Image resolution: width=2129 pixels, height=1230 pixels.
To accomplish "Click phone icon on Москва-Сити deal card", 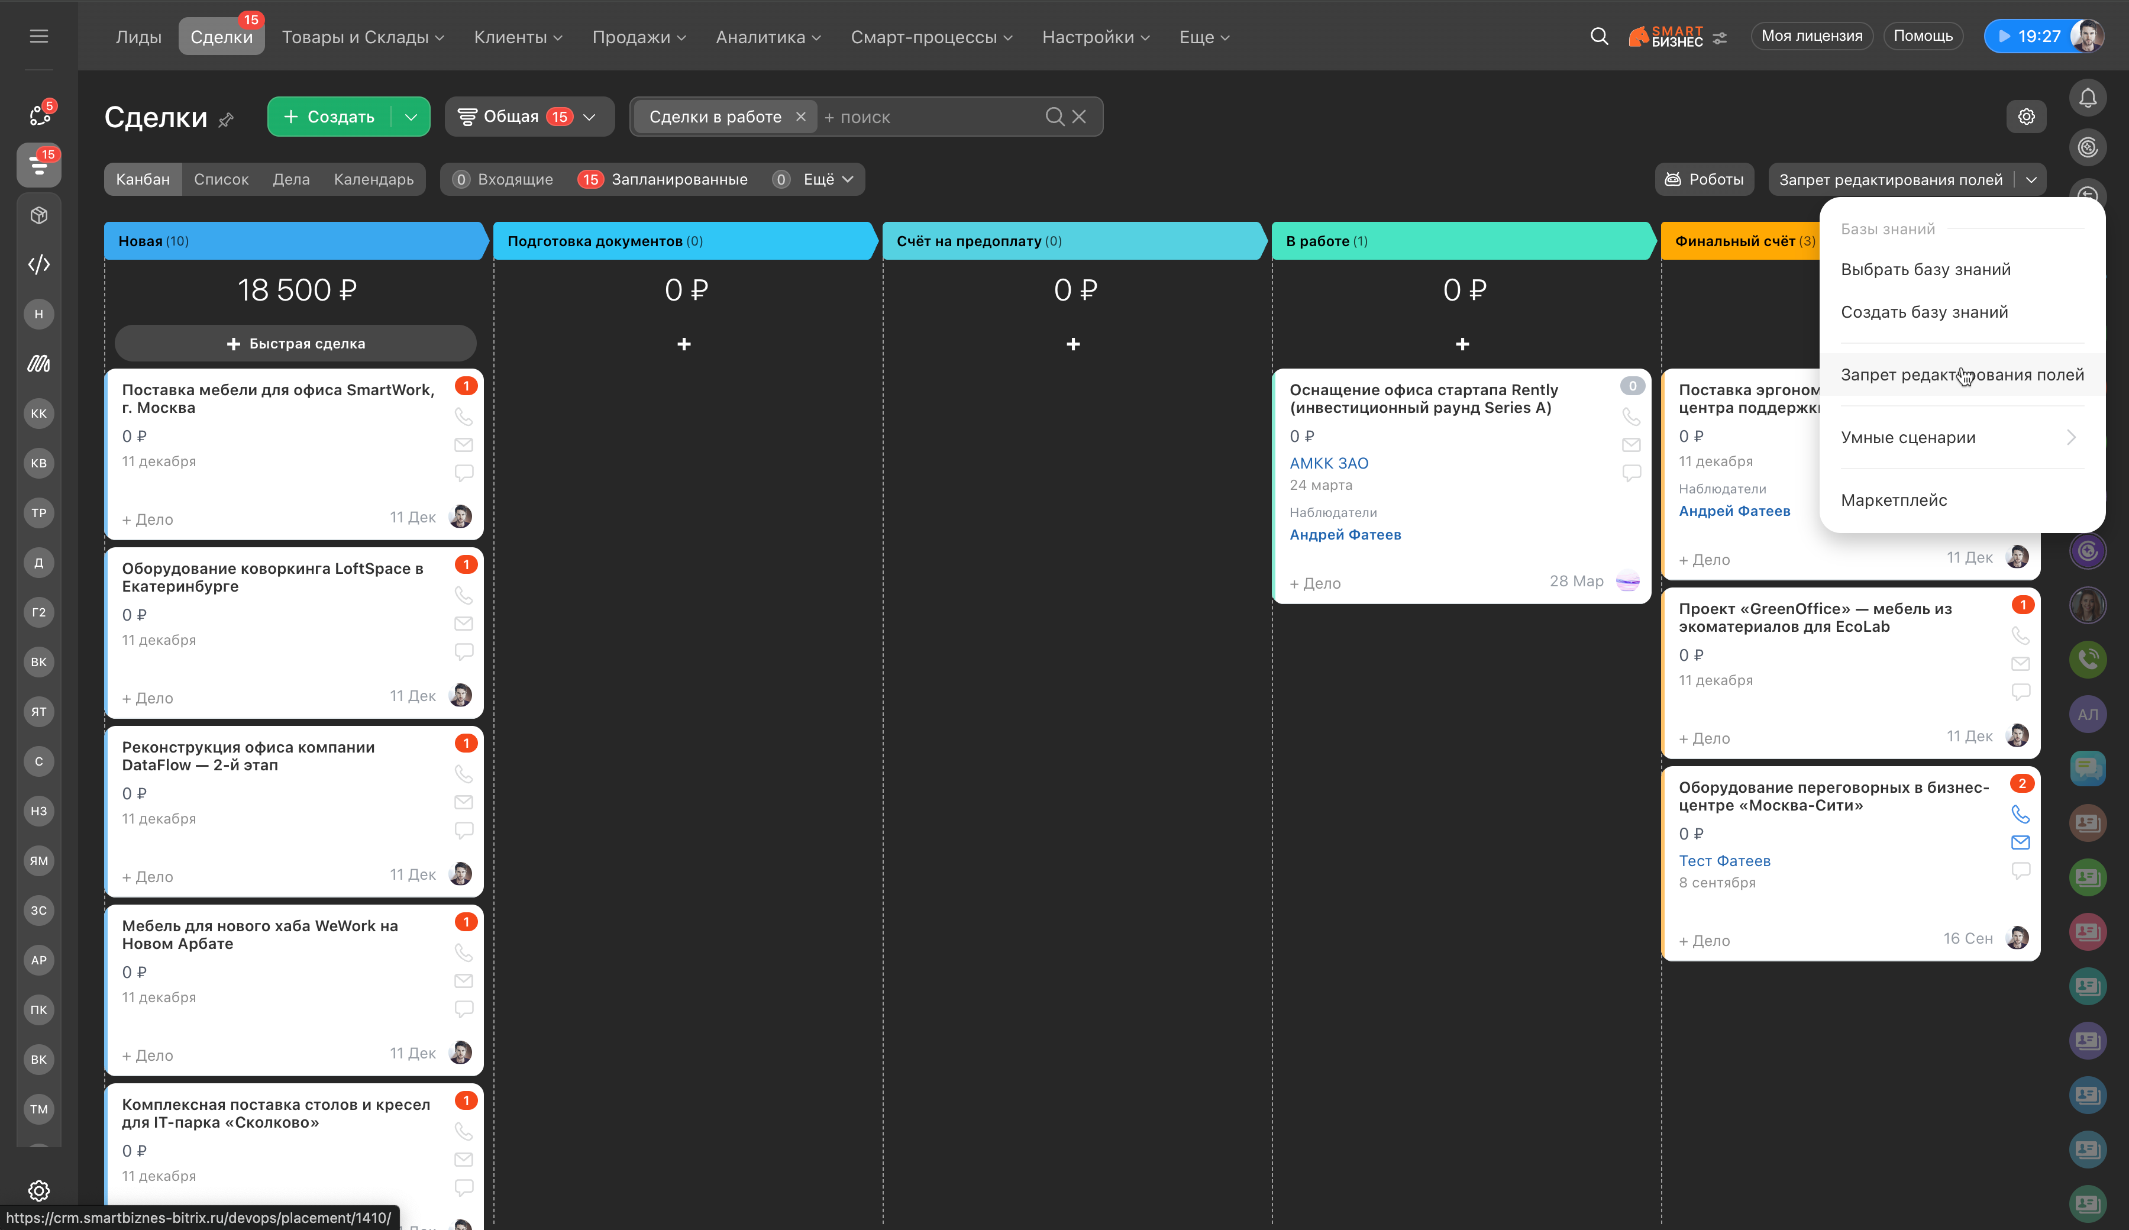I will pos(2020,814).
